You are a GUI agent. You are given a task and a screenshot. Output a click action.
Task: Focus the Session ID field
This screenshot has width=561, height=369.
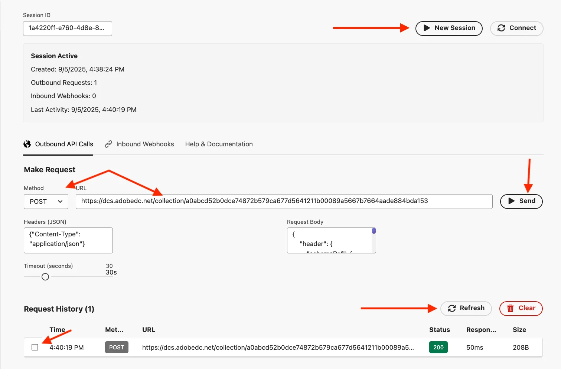click(68, 29)
